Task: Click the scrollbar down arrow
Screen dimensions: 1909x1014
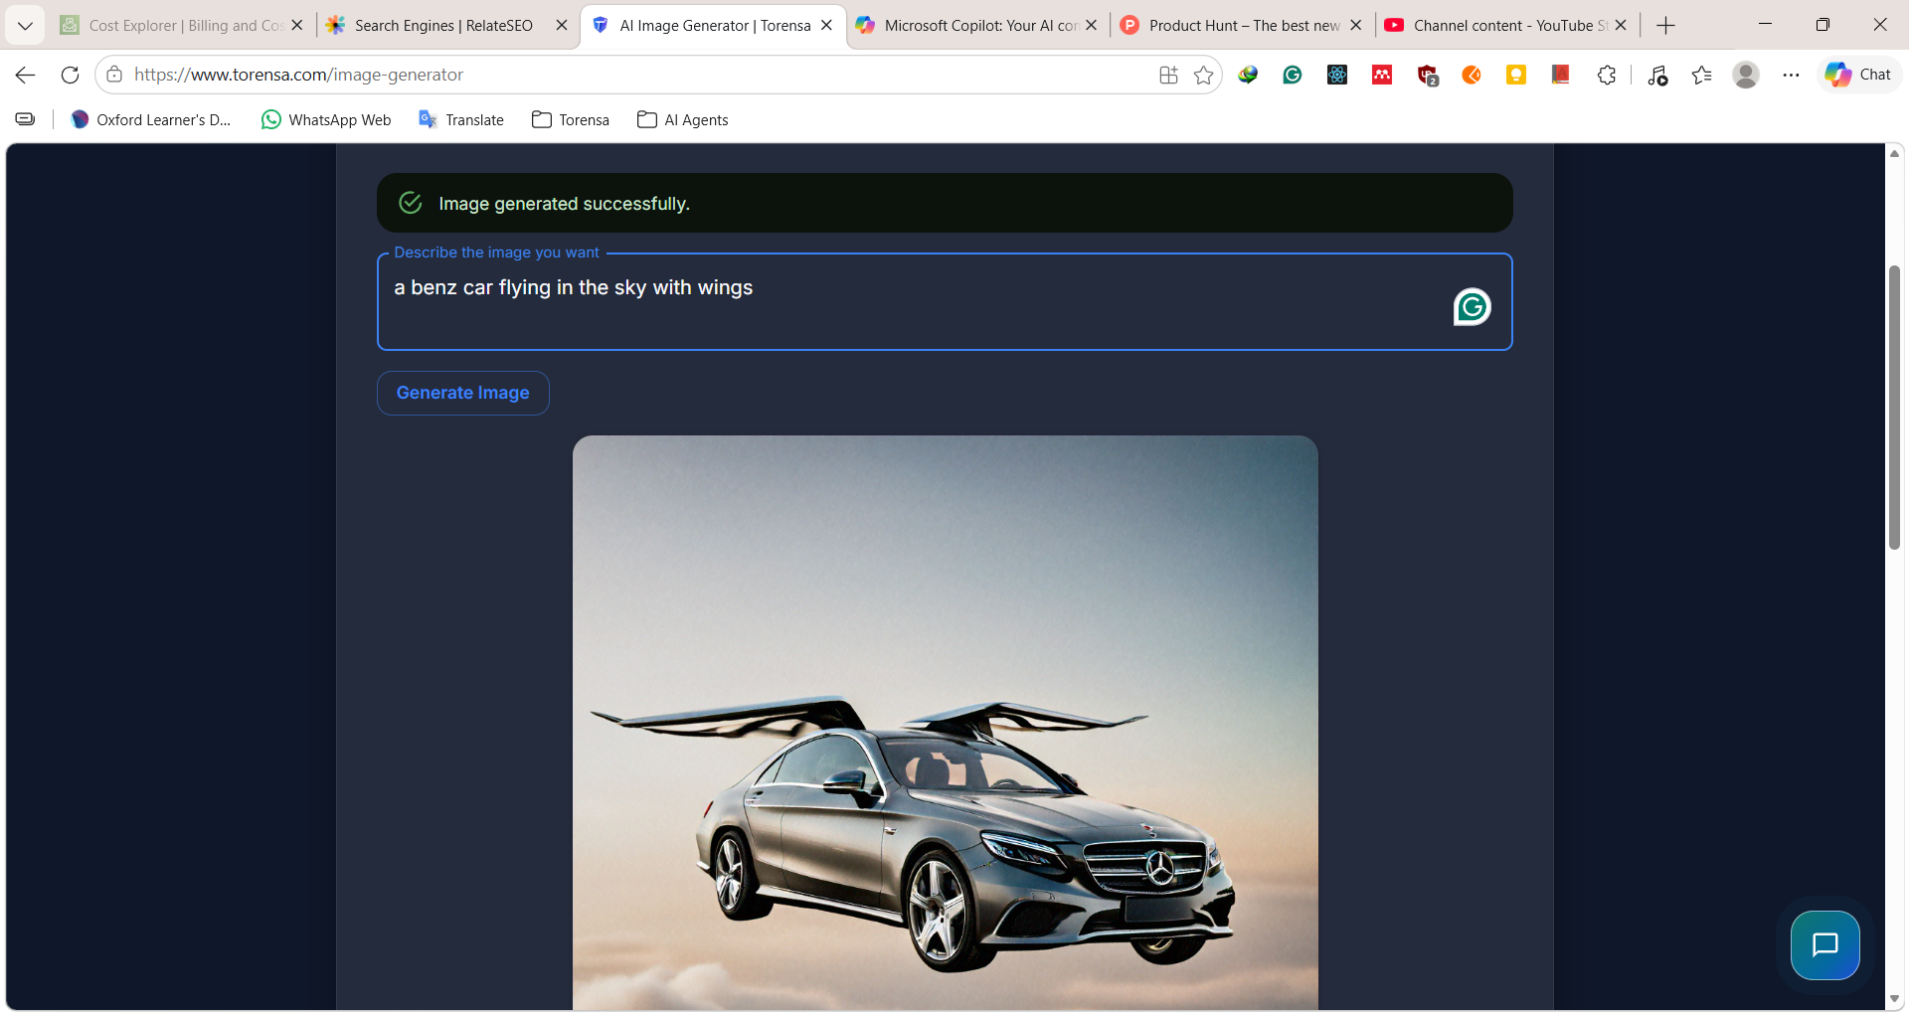Action: [x=1895, y=998]
